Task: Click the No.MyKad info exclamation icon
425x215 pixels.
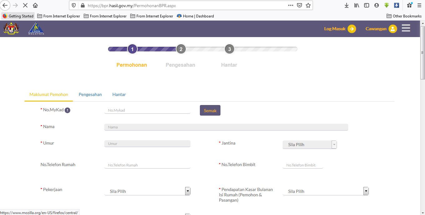Action: click(x=67, y=110)
